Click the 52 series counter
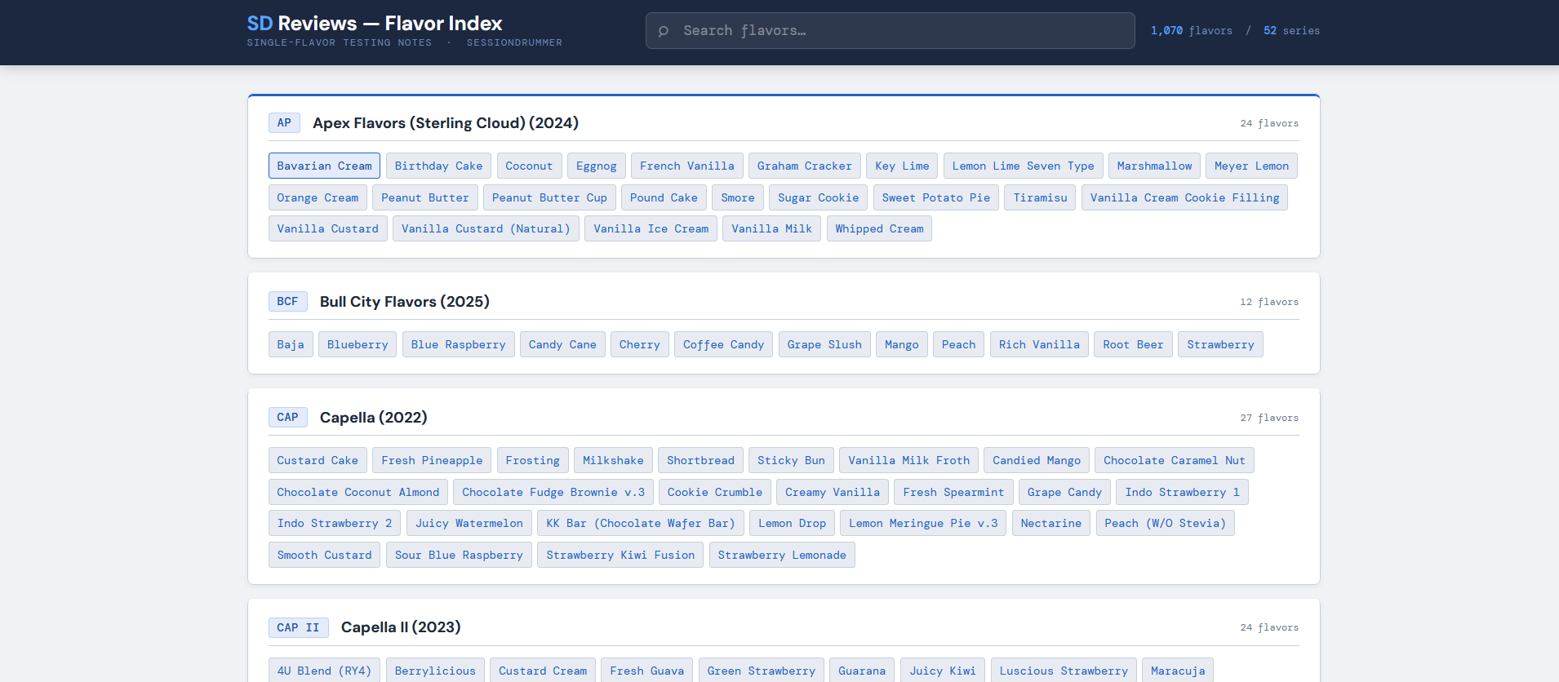 point(1291,31)
